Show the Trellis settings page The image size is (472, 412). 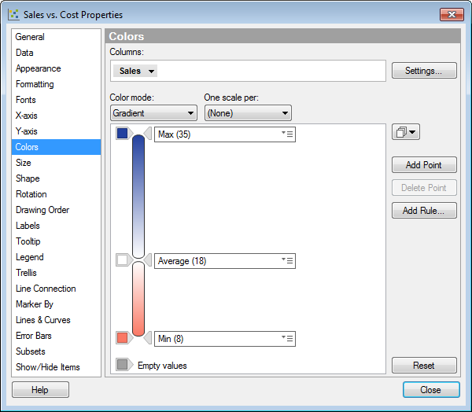click(57, 273)
